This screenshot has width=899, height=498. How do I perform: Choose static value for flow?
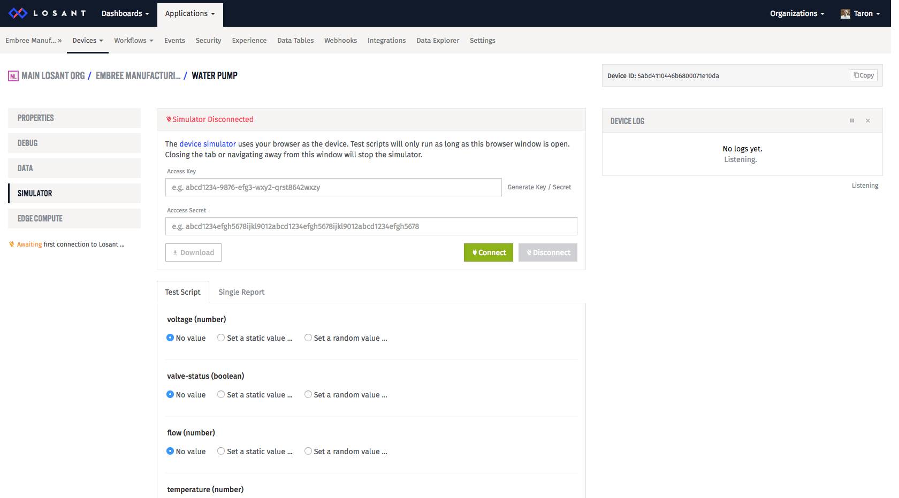click(221, 451)
